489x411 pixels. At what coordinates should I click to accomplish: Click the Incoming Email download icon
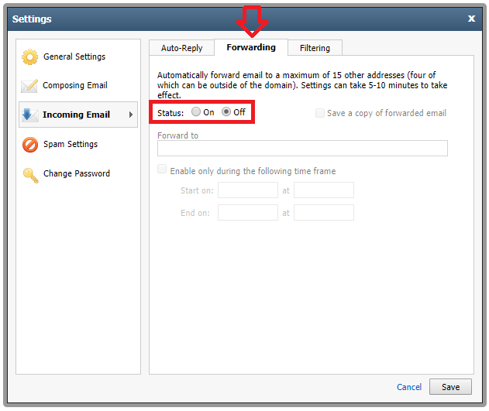tap(29, 115)
